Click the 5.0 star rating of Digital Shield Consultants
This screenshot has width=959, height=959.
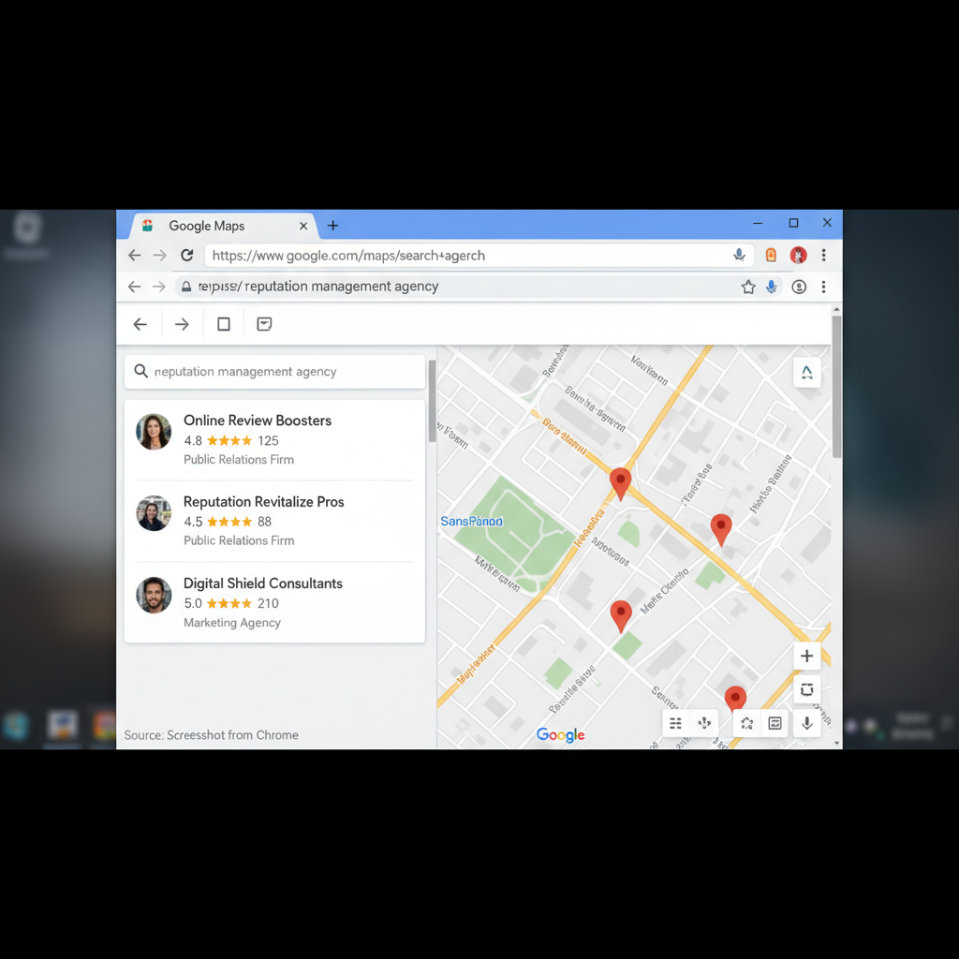tap(231, 603)
